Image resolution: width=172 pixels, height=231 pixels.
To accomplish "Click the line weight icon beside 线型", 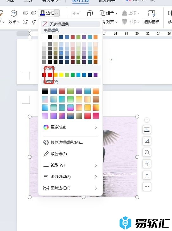I will tap(46, 165).
